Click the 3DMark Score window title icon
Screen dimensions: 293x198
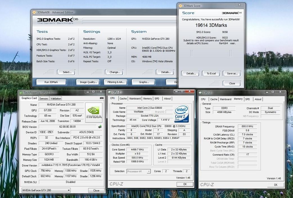click(180, 6)
